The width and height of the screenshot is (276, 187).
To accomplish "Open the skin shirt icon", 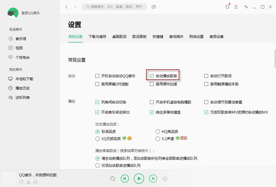I will pyautogui.click(x=228, y=7).
